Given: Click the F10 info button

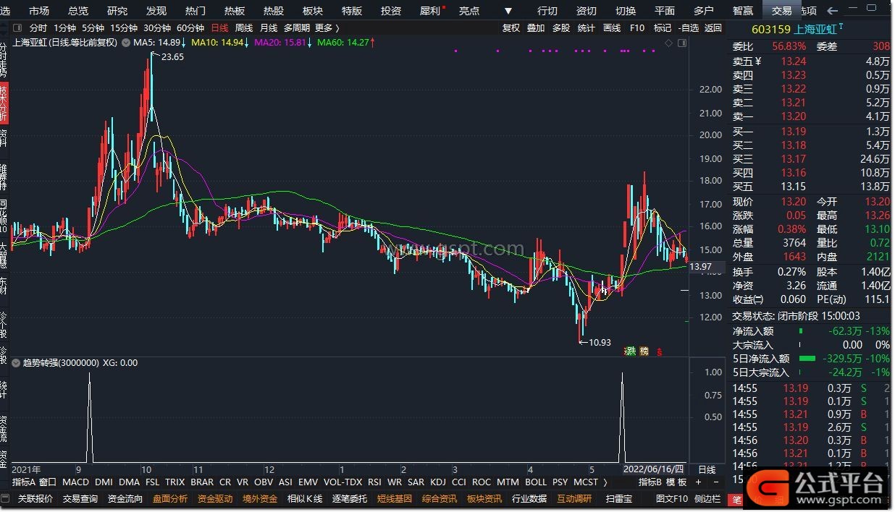Looking at the screenshot, I should [637, 27].
